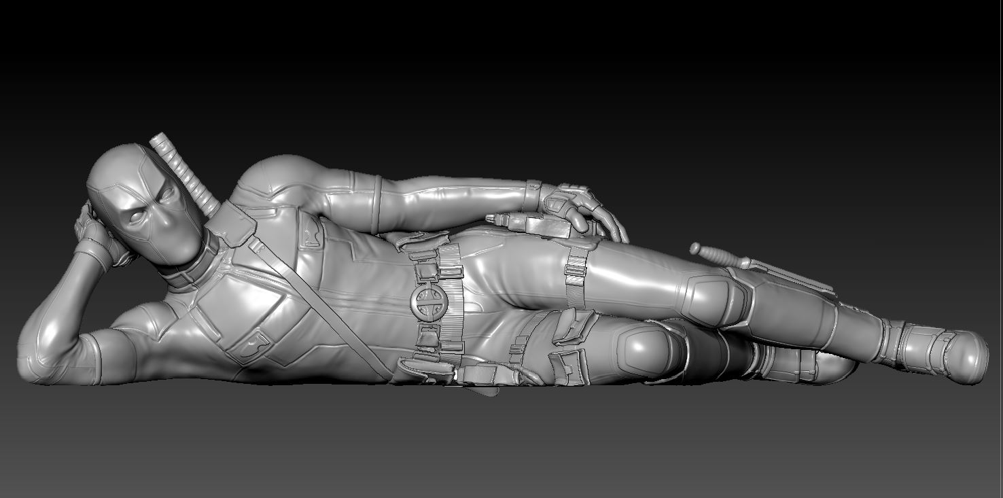
Task: Click the boot at the figure's feet
Action: tap(934, 351)
